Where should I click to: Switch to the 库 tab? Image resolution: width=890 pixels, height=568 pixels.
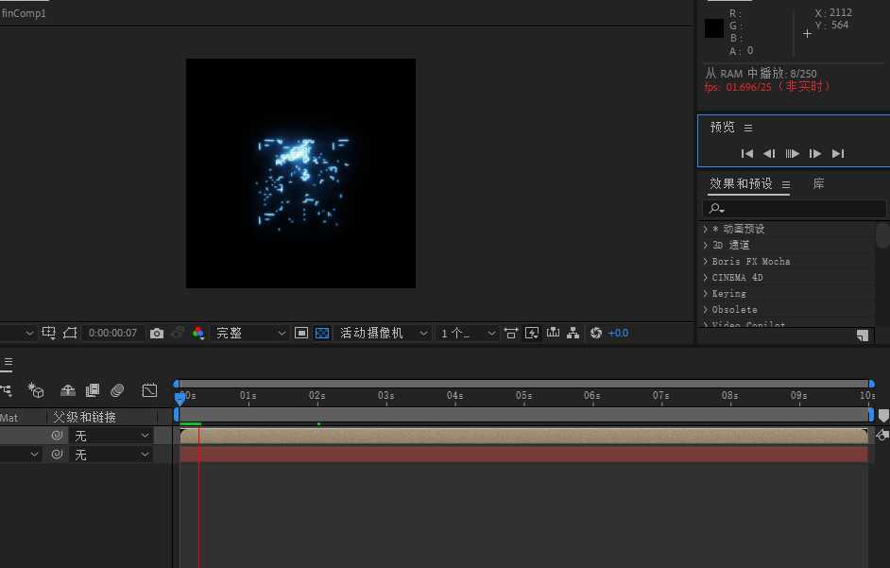pos(818,183)
